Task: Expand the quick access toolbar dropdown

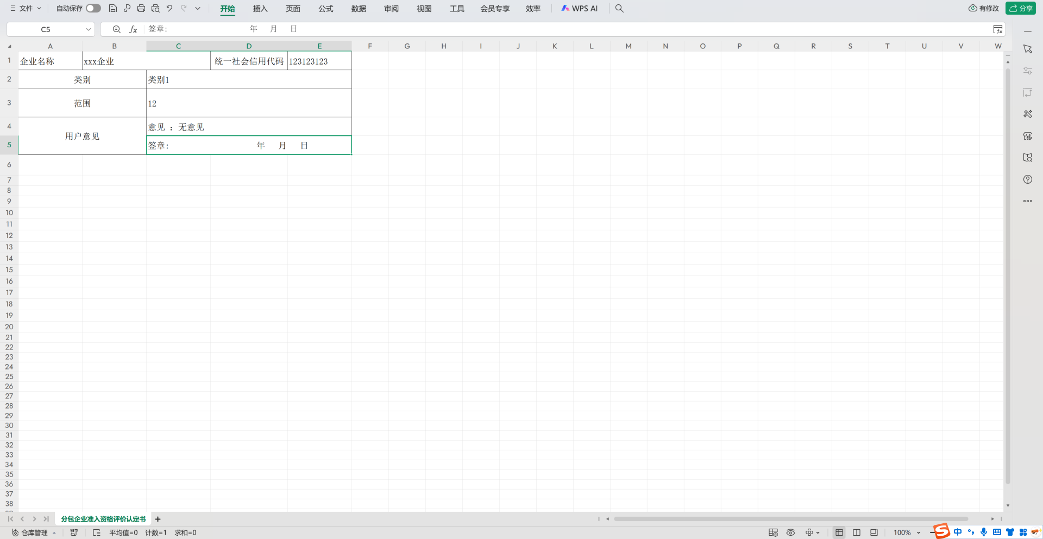Action: [198, 8]
